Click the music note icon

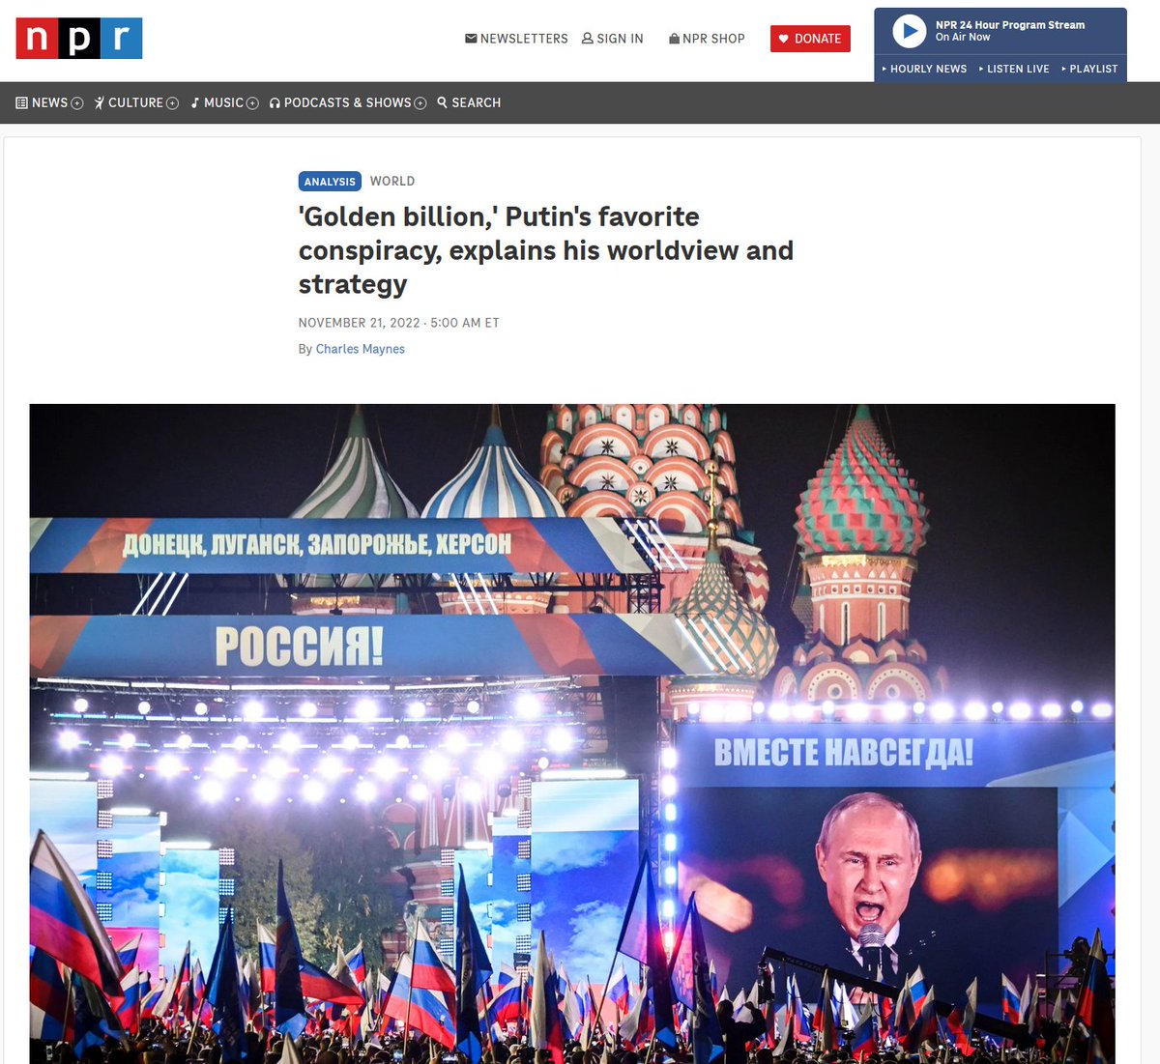tap(194, 102)
